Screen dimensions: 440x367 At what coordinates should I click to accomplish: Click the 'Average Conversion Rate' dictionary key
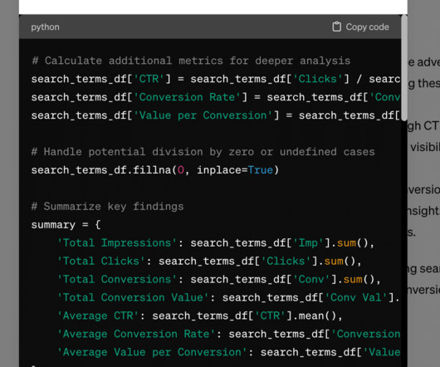(x=136, y=334)
